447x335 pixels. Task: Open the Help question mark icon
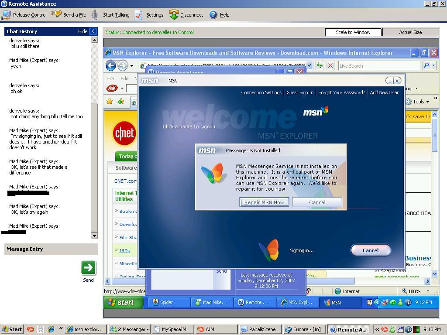click(x=213, y=15)
